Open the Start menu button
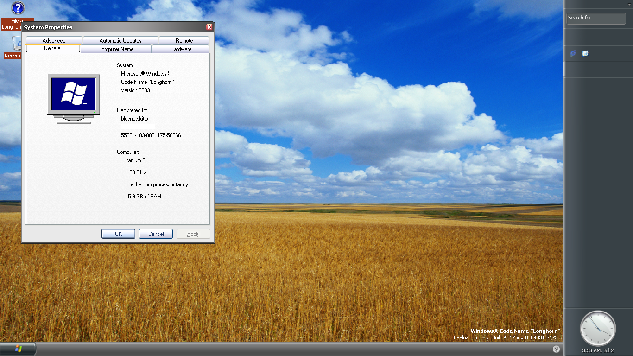Image resolution: width=633 pixels, height=356 pixels. click(x=19, y=349)
